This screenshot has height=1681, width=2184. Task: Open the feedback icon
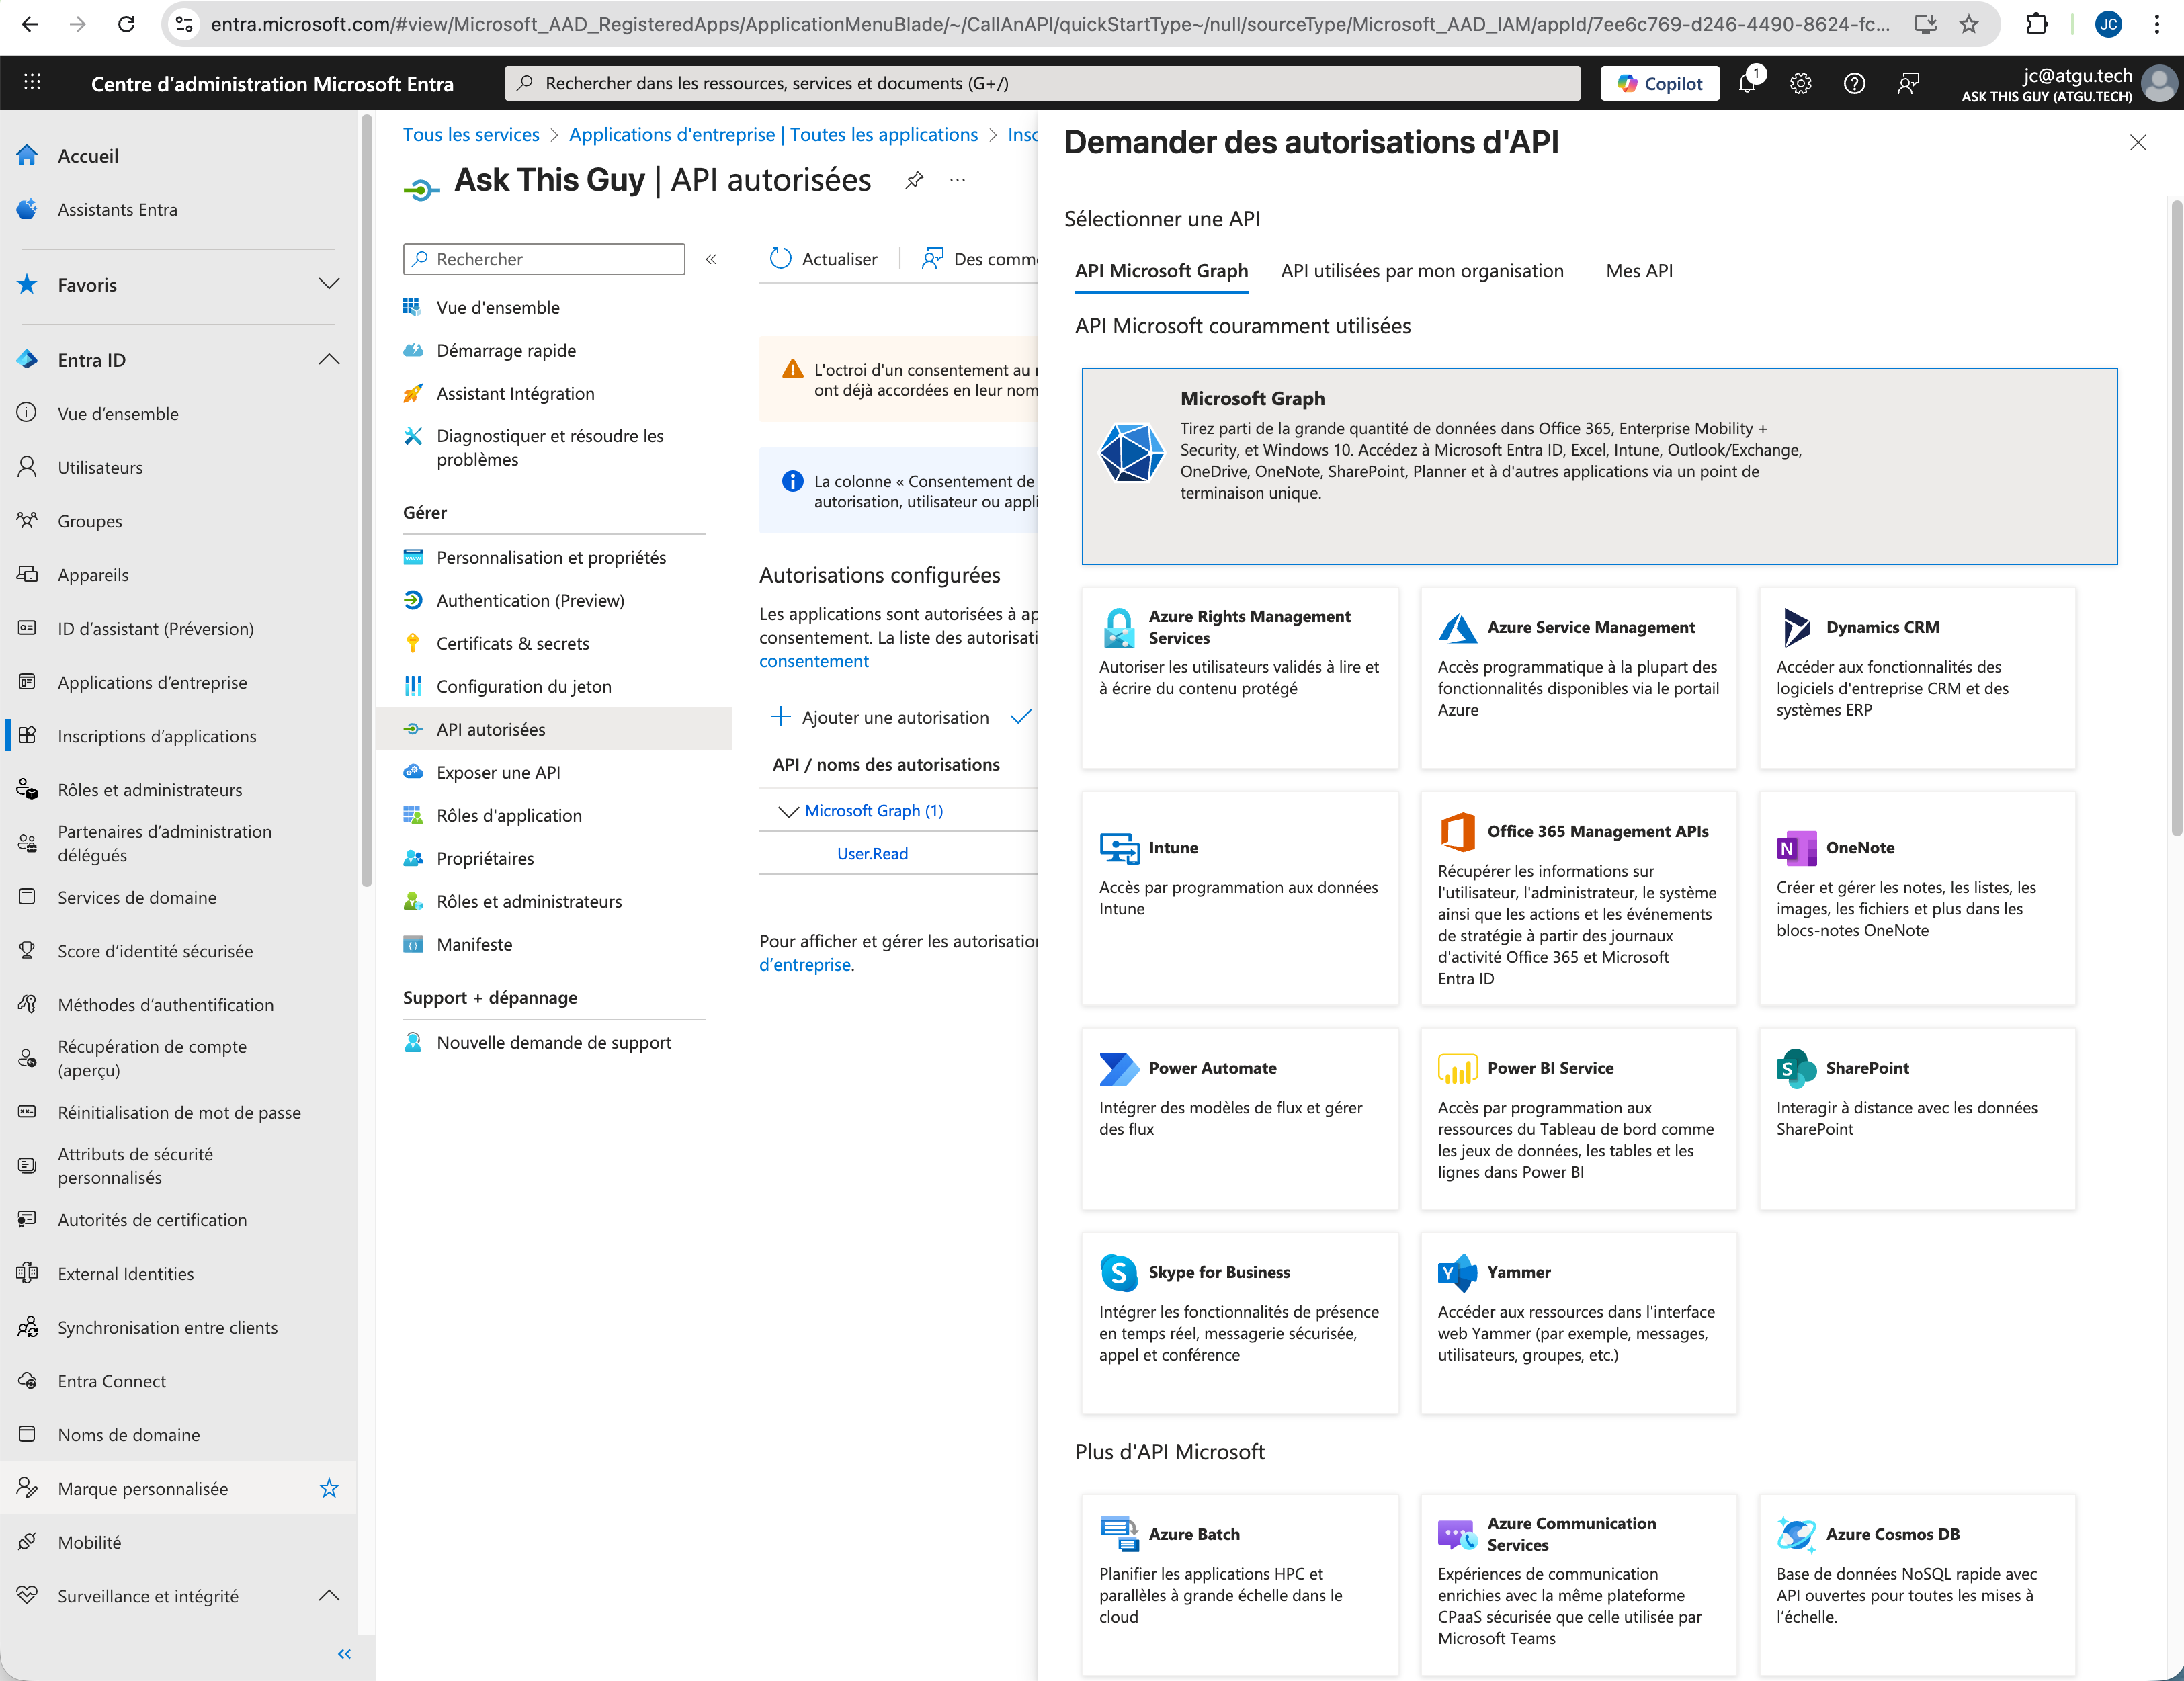tap(1909, 83)
